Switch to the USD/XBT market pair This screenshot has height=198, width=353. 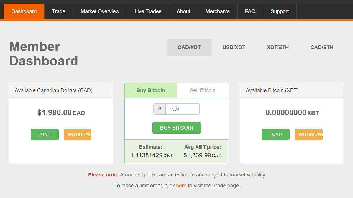(234, 47)
